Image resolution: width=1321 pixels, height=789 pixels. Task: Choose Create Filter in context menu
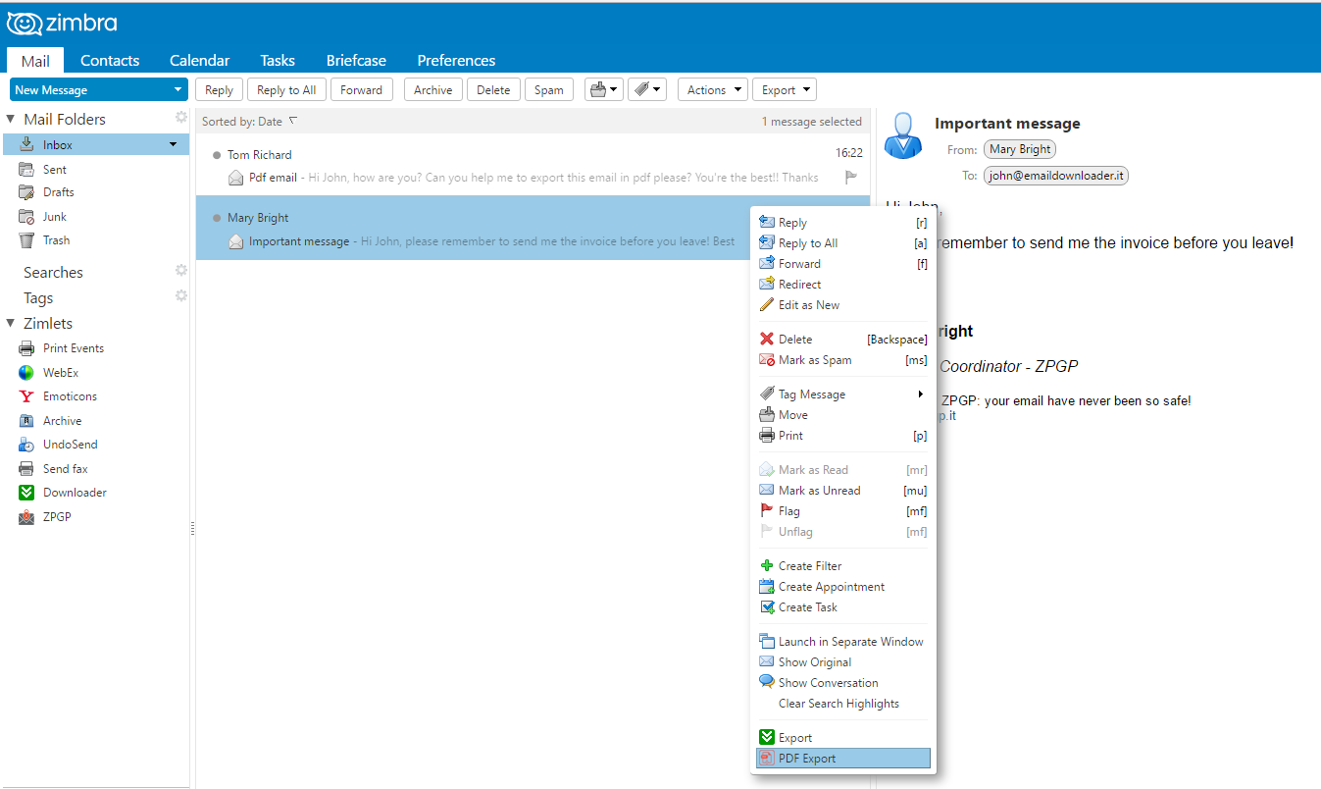[843, 566]
